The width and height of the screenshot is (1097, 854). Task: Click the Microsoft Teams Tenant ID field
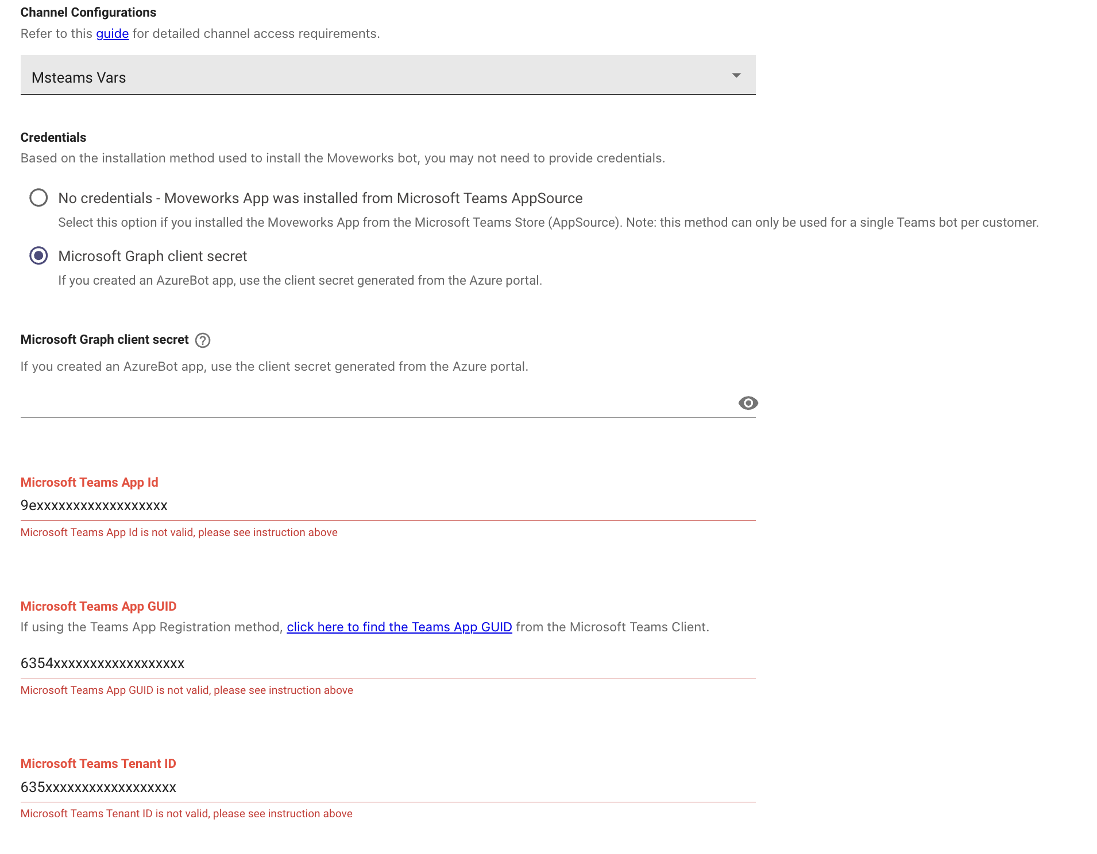[388, 787]
